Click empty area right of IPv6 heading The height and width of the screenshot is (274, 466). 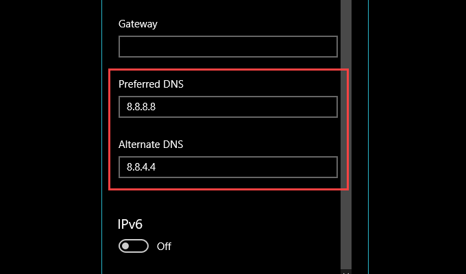click(x=240, y=224)
